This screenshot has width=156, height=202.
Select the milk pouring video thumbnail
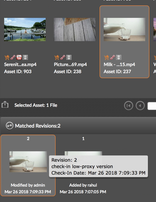click(124, 30)
